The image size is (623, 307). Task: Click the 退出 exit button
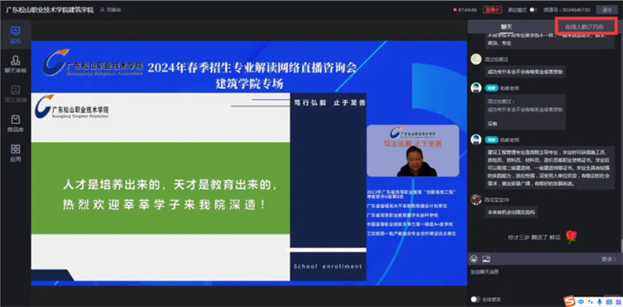(607, 10)
